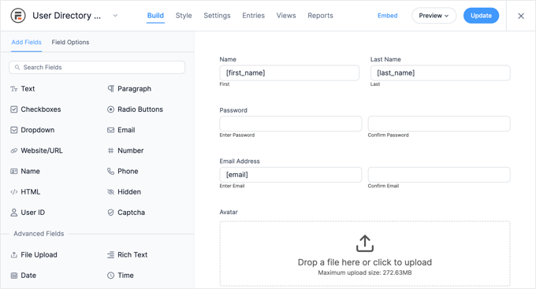The image size is (536, 289).
Task: Click the Embed link
Action: pos(387,16)
